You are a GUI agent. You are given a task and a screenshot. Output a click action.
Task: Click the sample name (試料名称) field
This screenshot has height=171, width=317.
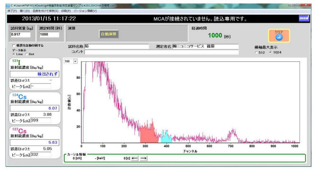(117, 46)
